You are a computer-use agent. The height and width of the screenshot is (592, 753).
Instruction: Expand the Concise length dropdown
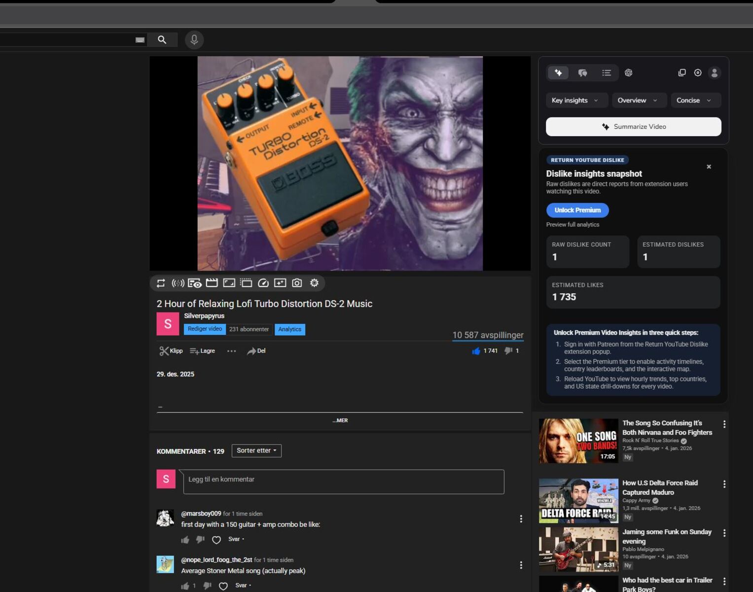click(695, 100)
